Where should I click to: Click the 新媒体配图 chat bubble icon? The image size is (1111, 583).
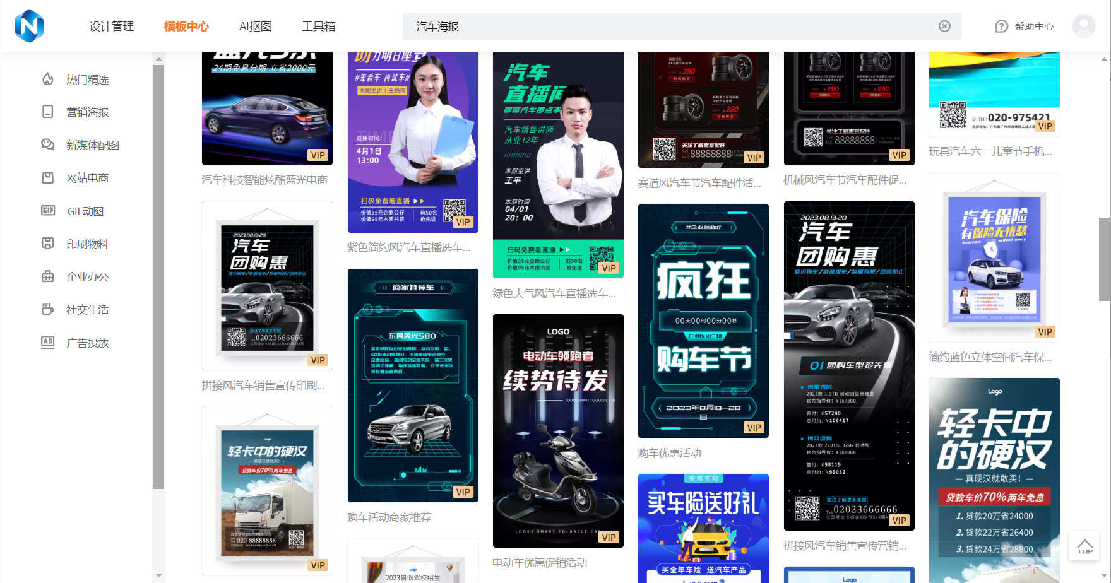[48, 145]
